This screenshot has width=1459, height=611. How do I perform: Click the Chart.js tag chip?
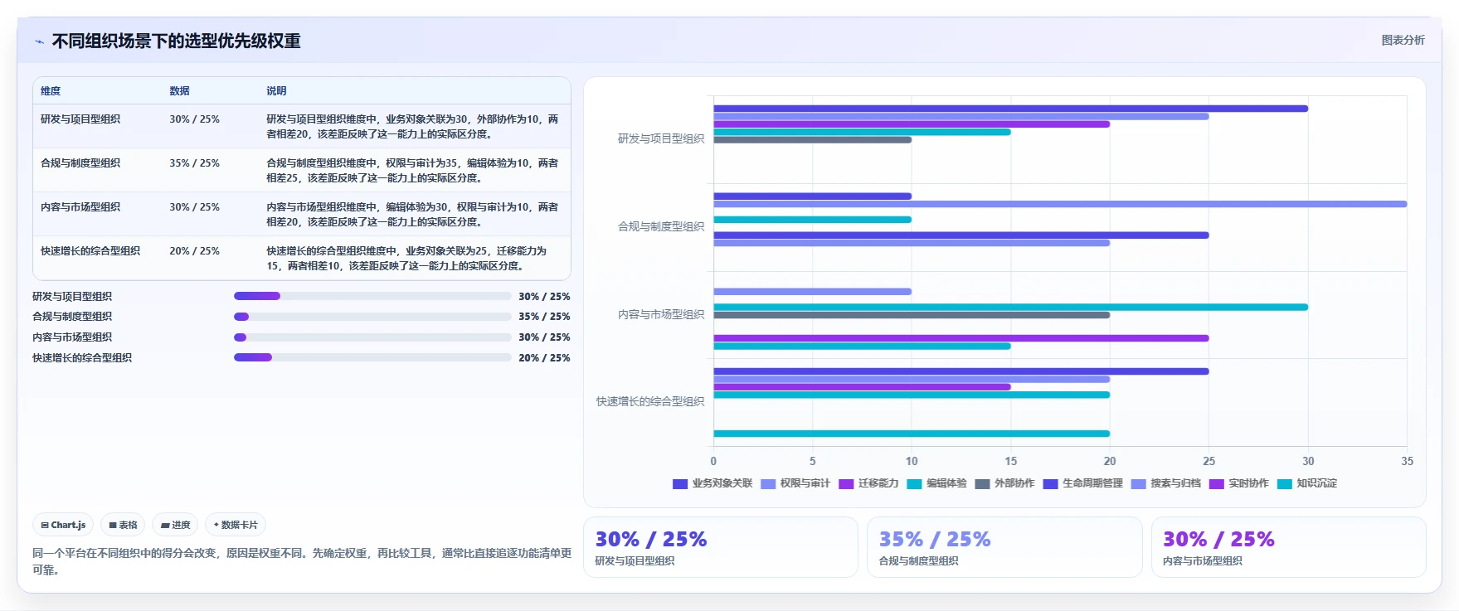[63, 525]
